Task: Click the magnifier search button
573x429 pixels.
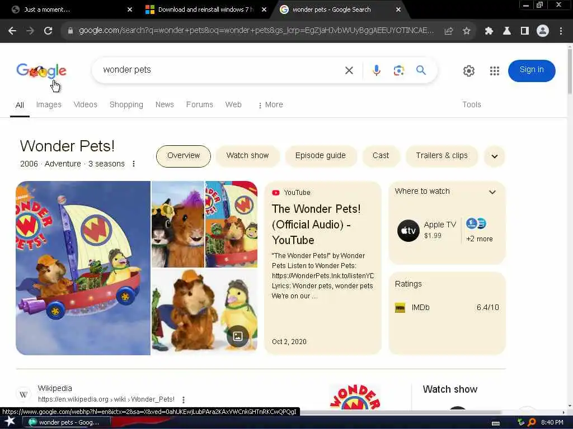Action: [421, 70]
